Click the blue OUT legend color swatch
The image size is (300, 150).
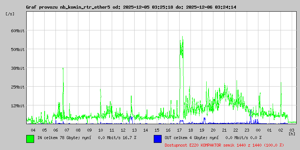tap(157, 138)
